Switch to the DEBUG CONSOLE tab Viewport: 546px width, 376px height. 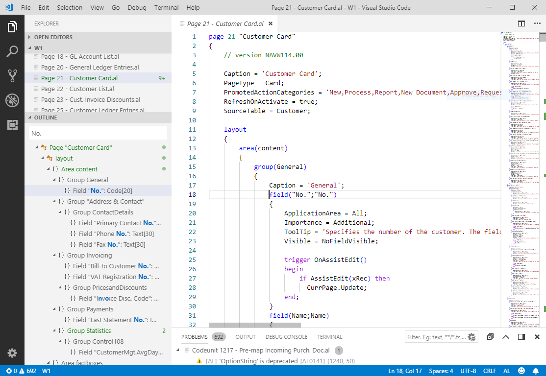286,337
